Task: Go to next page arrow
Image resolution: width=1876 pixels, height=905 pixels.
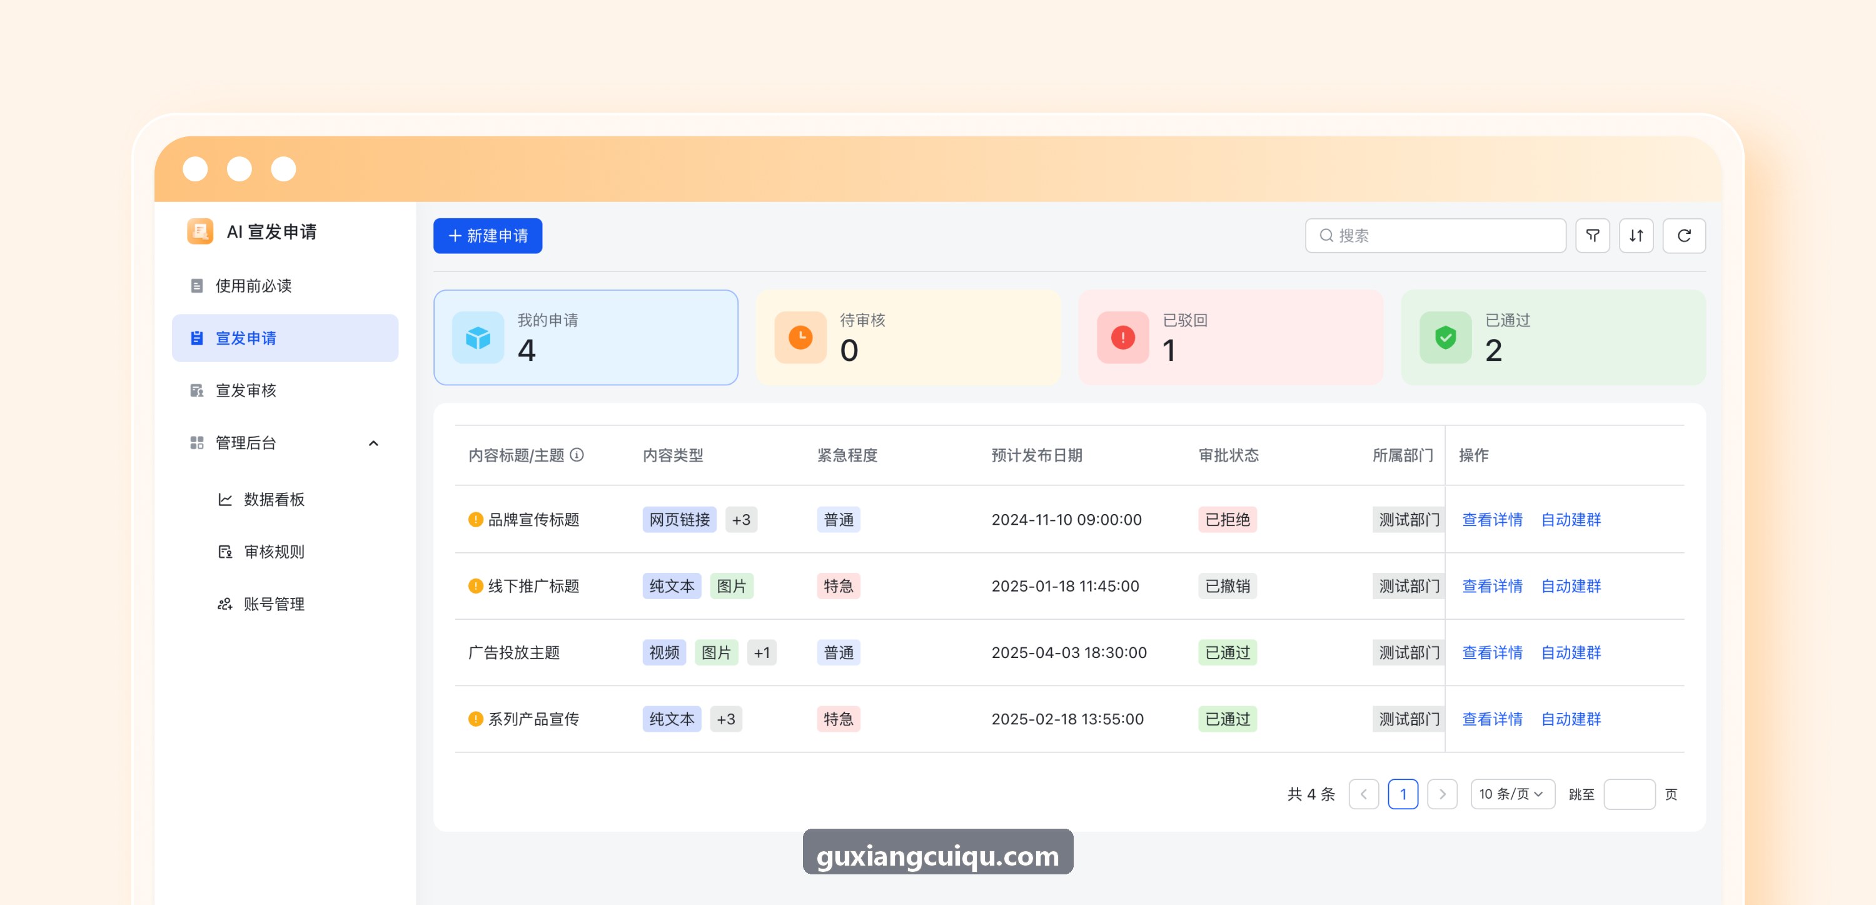Action: pos(1442,794)
